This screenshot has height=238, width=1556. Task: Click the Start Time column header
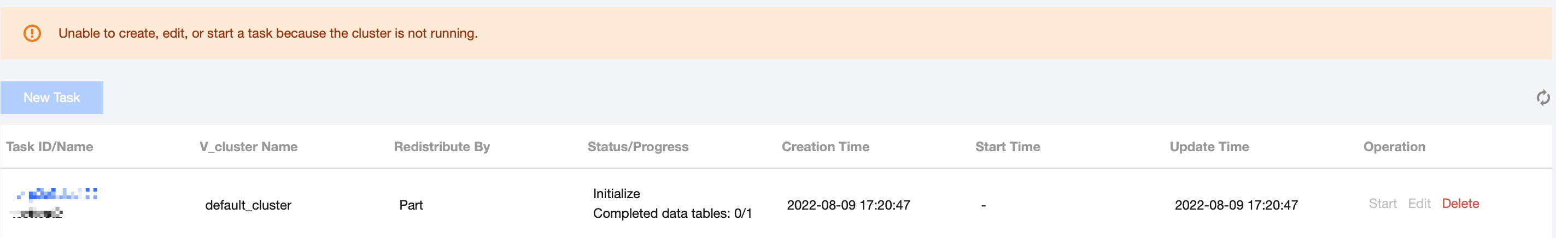tap(1007, 146)
